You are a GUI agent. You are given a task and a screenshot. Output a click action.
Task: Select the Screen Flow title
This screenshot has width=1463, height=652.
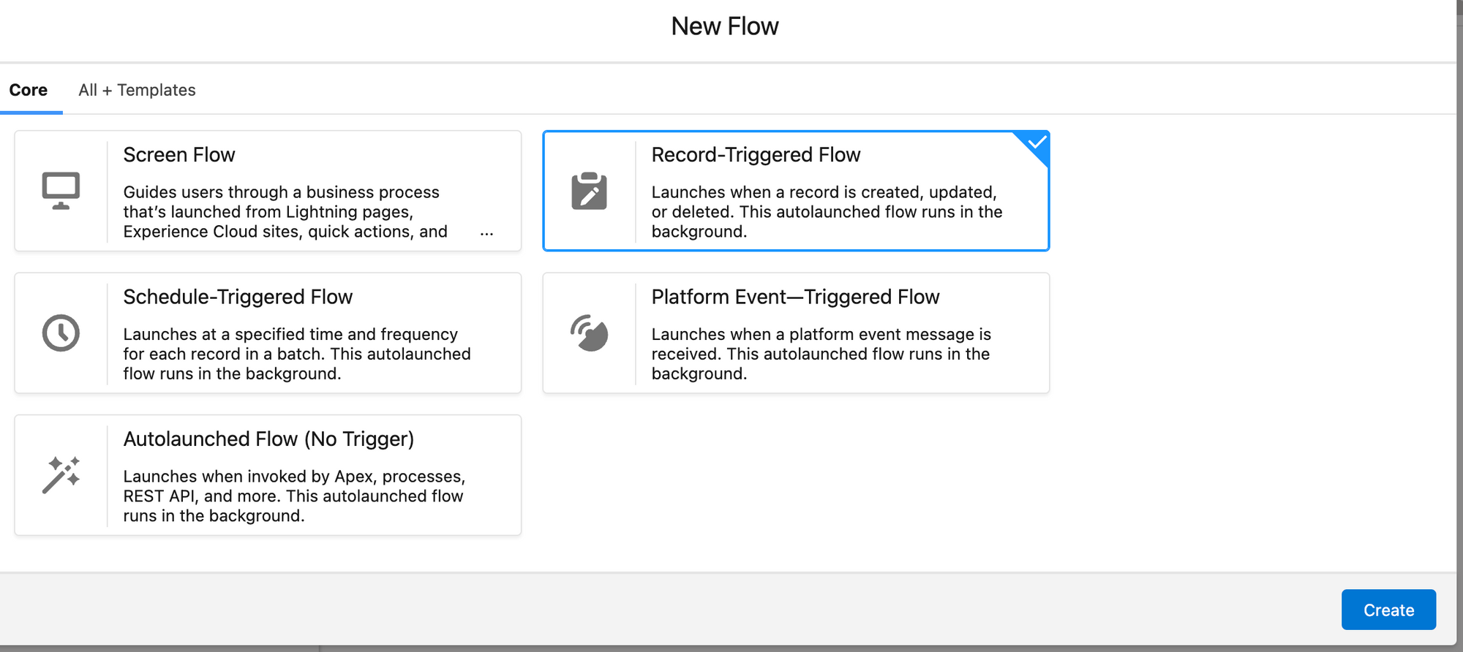(179, 155)
